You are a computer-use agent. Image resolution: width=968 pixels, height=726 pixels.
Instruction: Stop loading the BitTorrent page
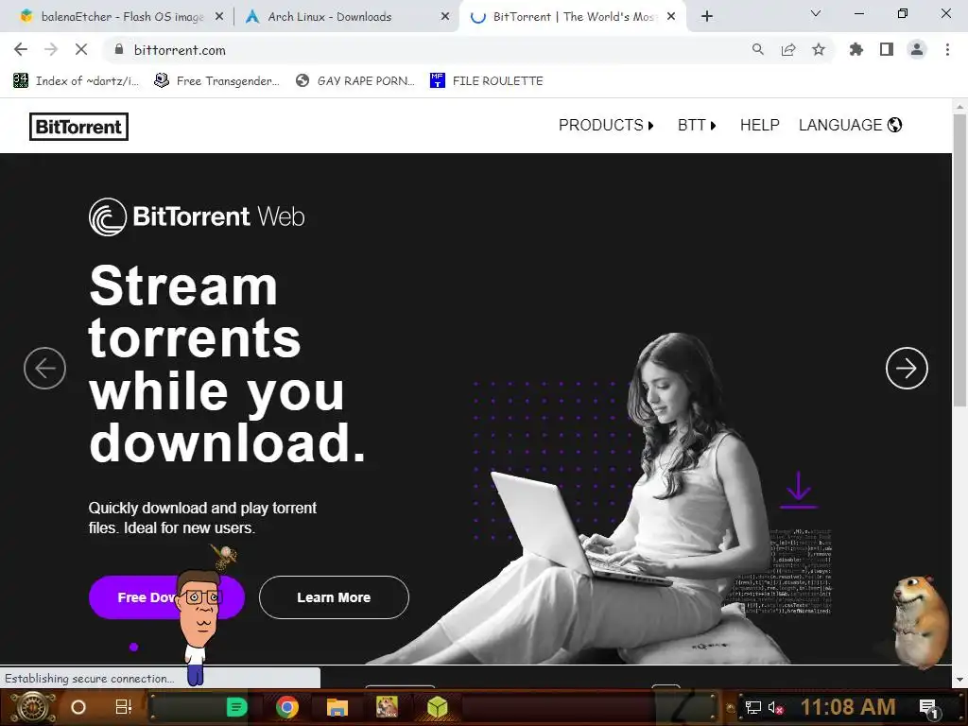coord(81,49)
